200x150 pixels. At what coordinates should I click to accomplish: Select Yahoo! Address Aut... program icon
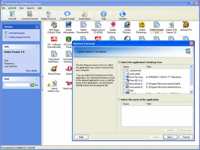click(54, 86)
